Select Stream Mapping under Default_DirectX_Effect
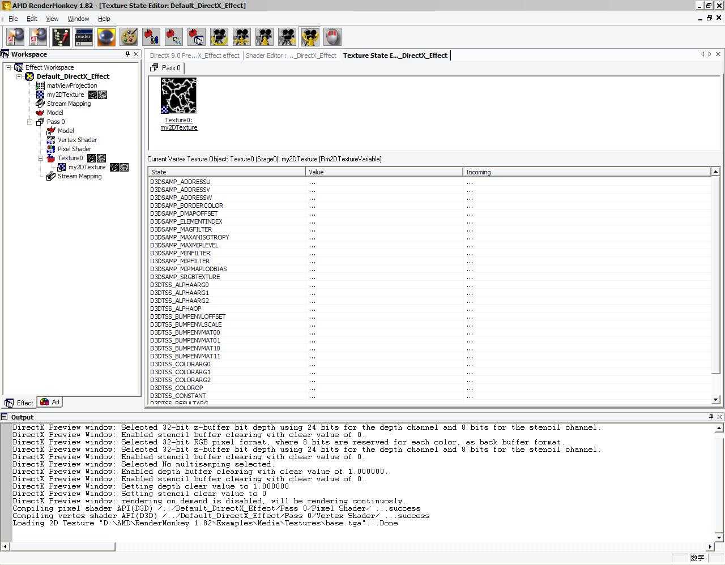The width and height of the screenshot is (725, 565). (x=69, y=104)
